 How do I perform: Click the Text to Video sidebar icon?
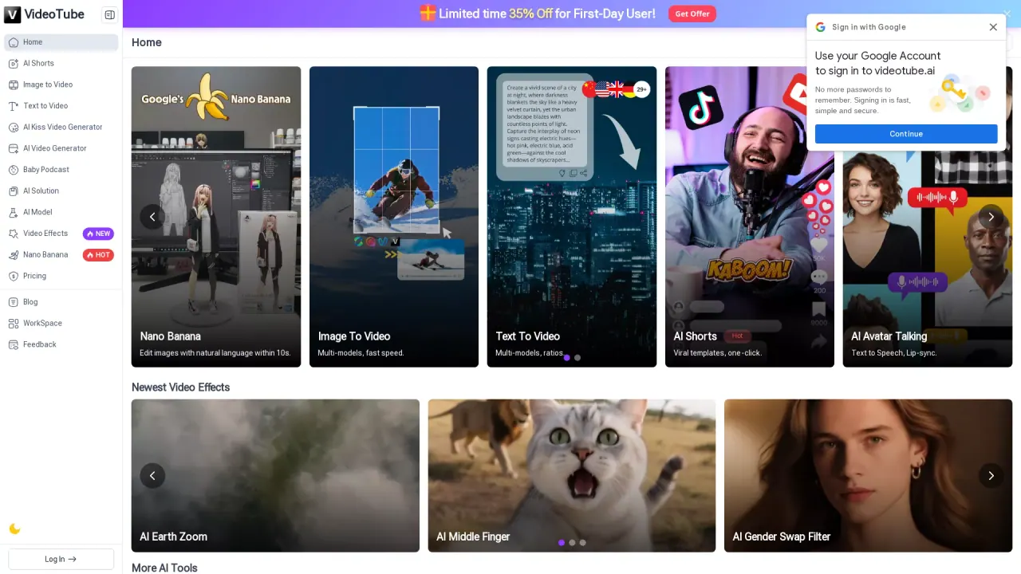(14, 106)
